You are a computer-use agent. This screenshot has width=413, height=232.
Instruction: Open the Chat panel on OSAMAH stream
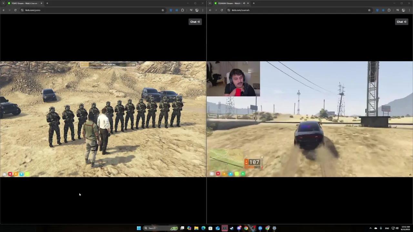click(x=401, y=22)
